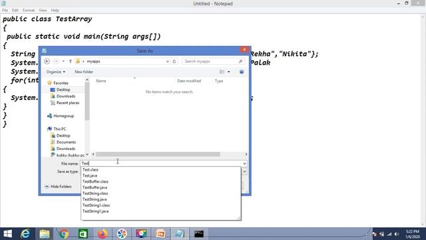
Task: Click Hide Folders toggle
Action: pos(58,187)
